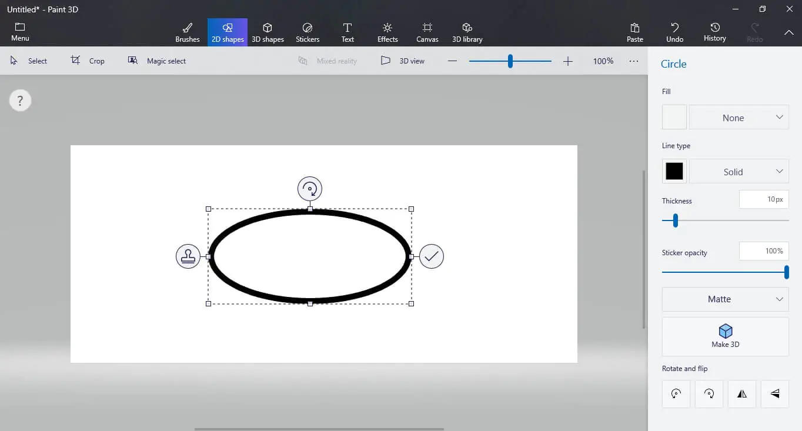Activate the Crop tool
Image resolution: width=802 pixels, height=431 pixels.
pyautogui.click(x=88, y=61)
